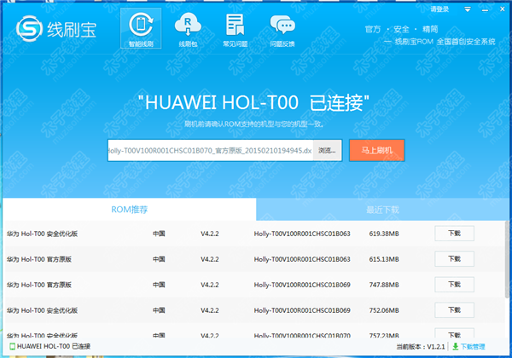
Task: Close the 线刷宝 window
Action: point(503,9)
